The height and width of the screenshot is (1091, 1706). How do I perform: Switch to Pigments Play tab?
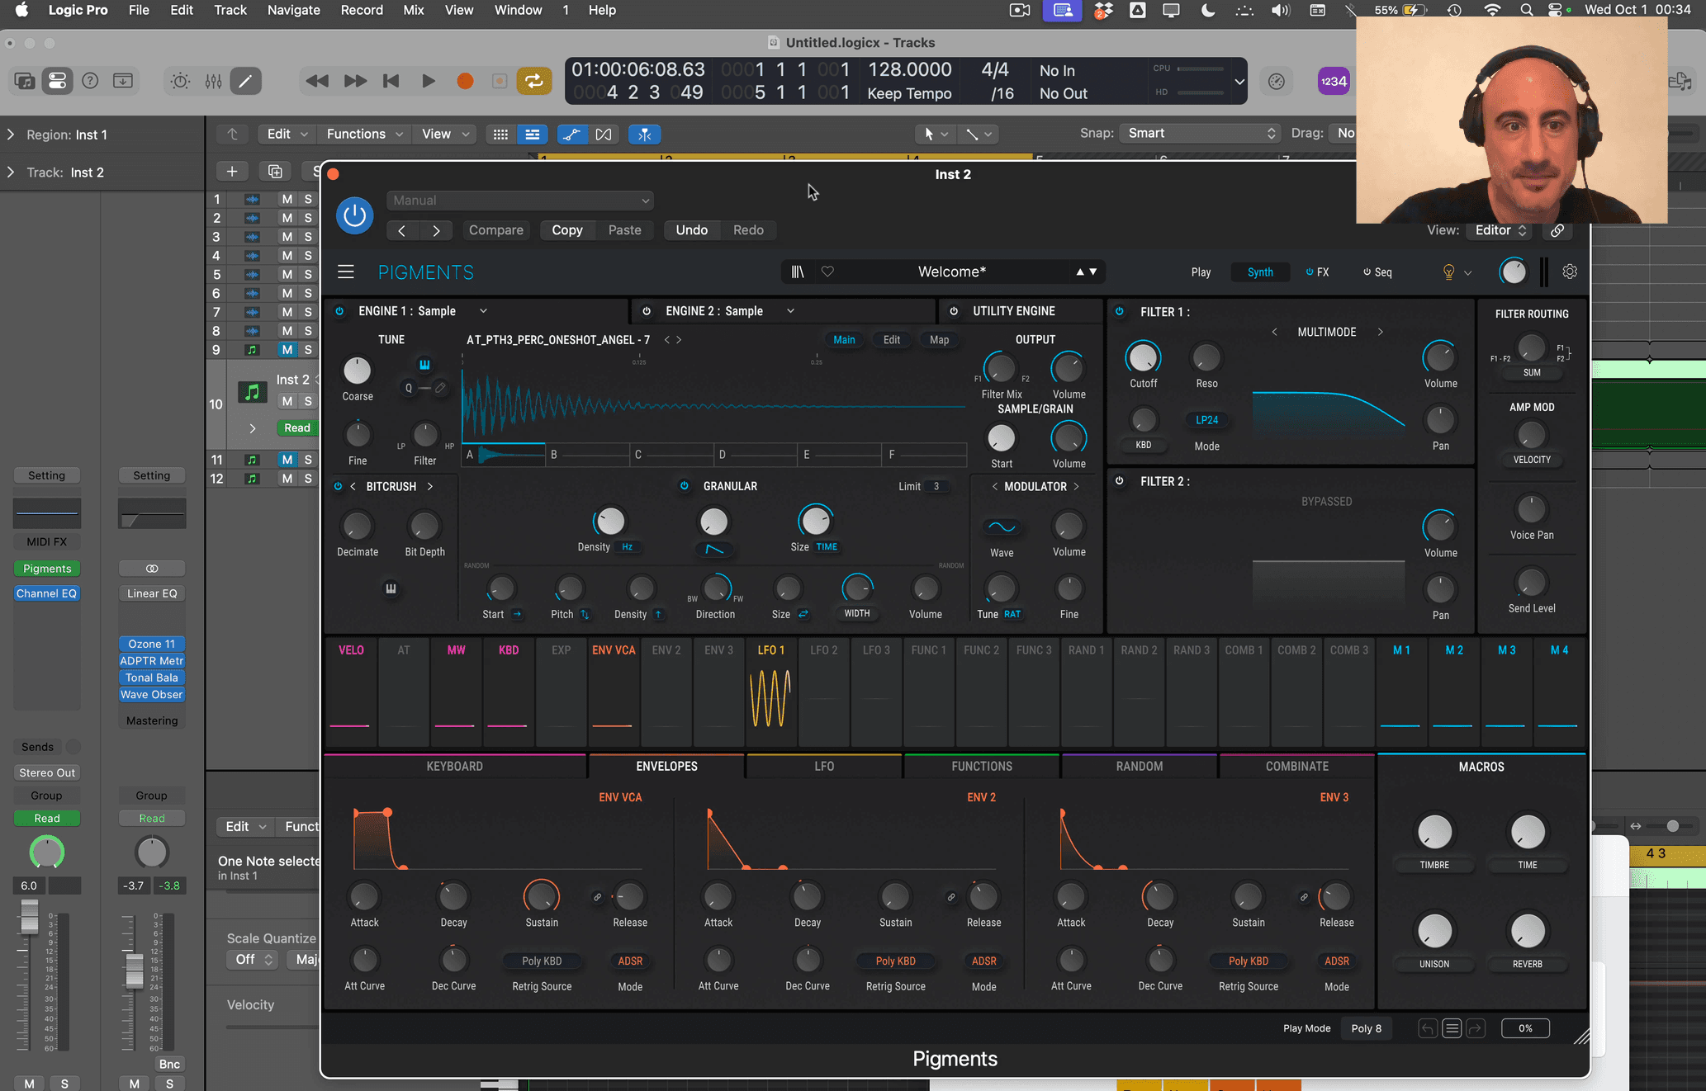click(1201, 272)
